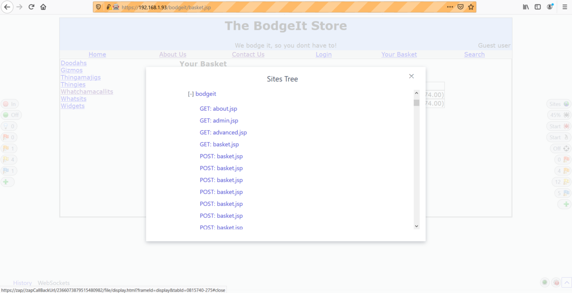The image size is (572, 293).
Task: Open the Contact Us navigation link
Action: click(x=248, y=55)
